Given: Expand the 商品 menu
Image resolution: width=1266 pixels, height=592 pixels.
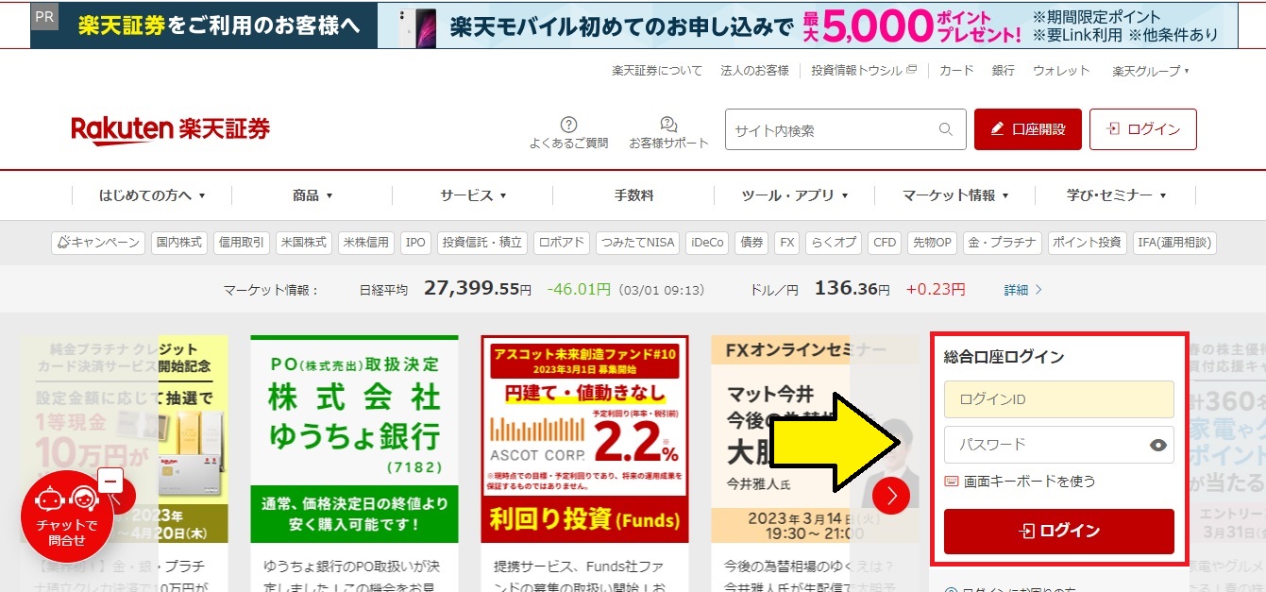Looking at the screenshot, I should (312, 195).
